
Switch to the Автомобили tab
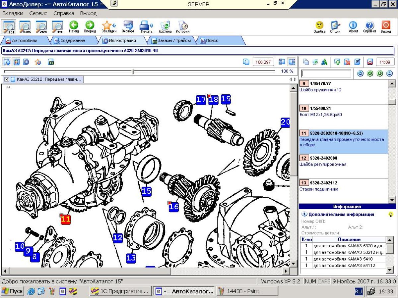(25, 40)
